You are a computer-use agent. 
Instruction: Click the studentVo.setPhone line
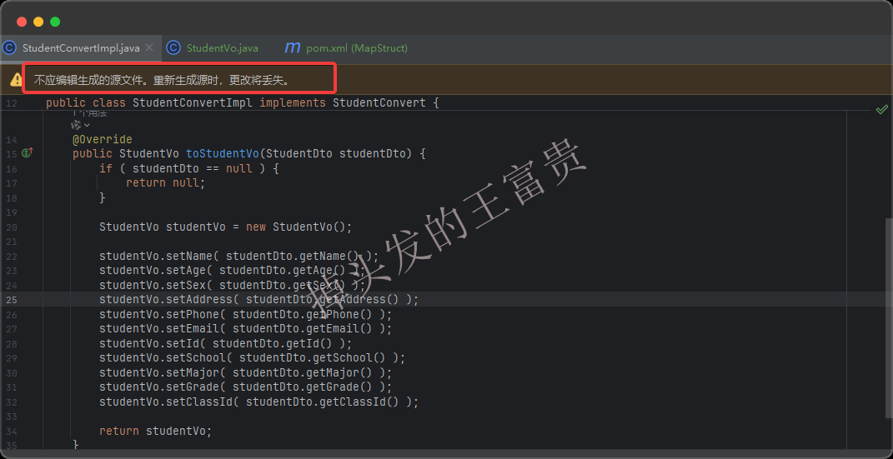[246, 315]
